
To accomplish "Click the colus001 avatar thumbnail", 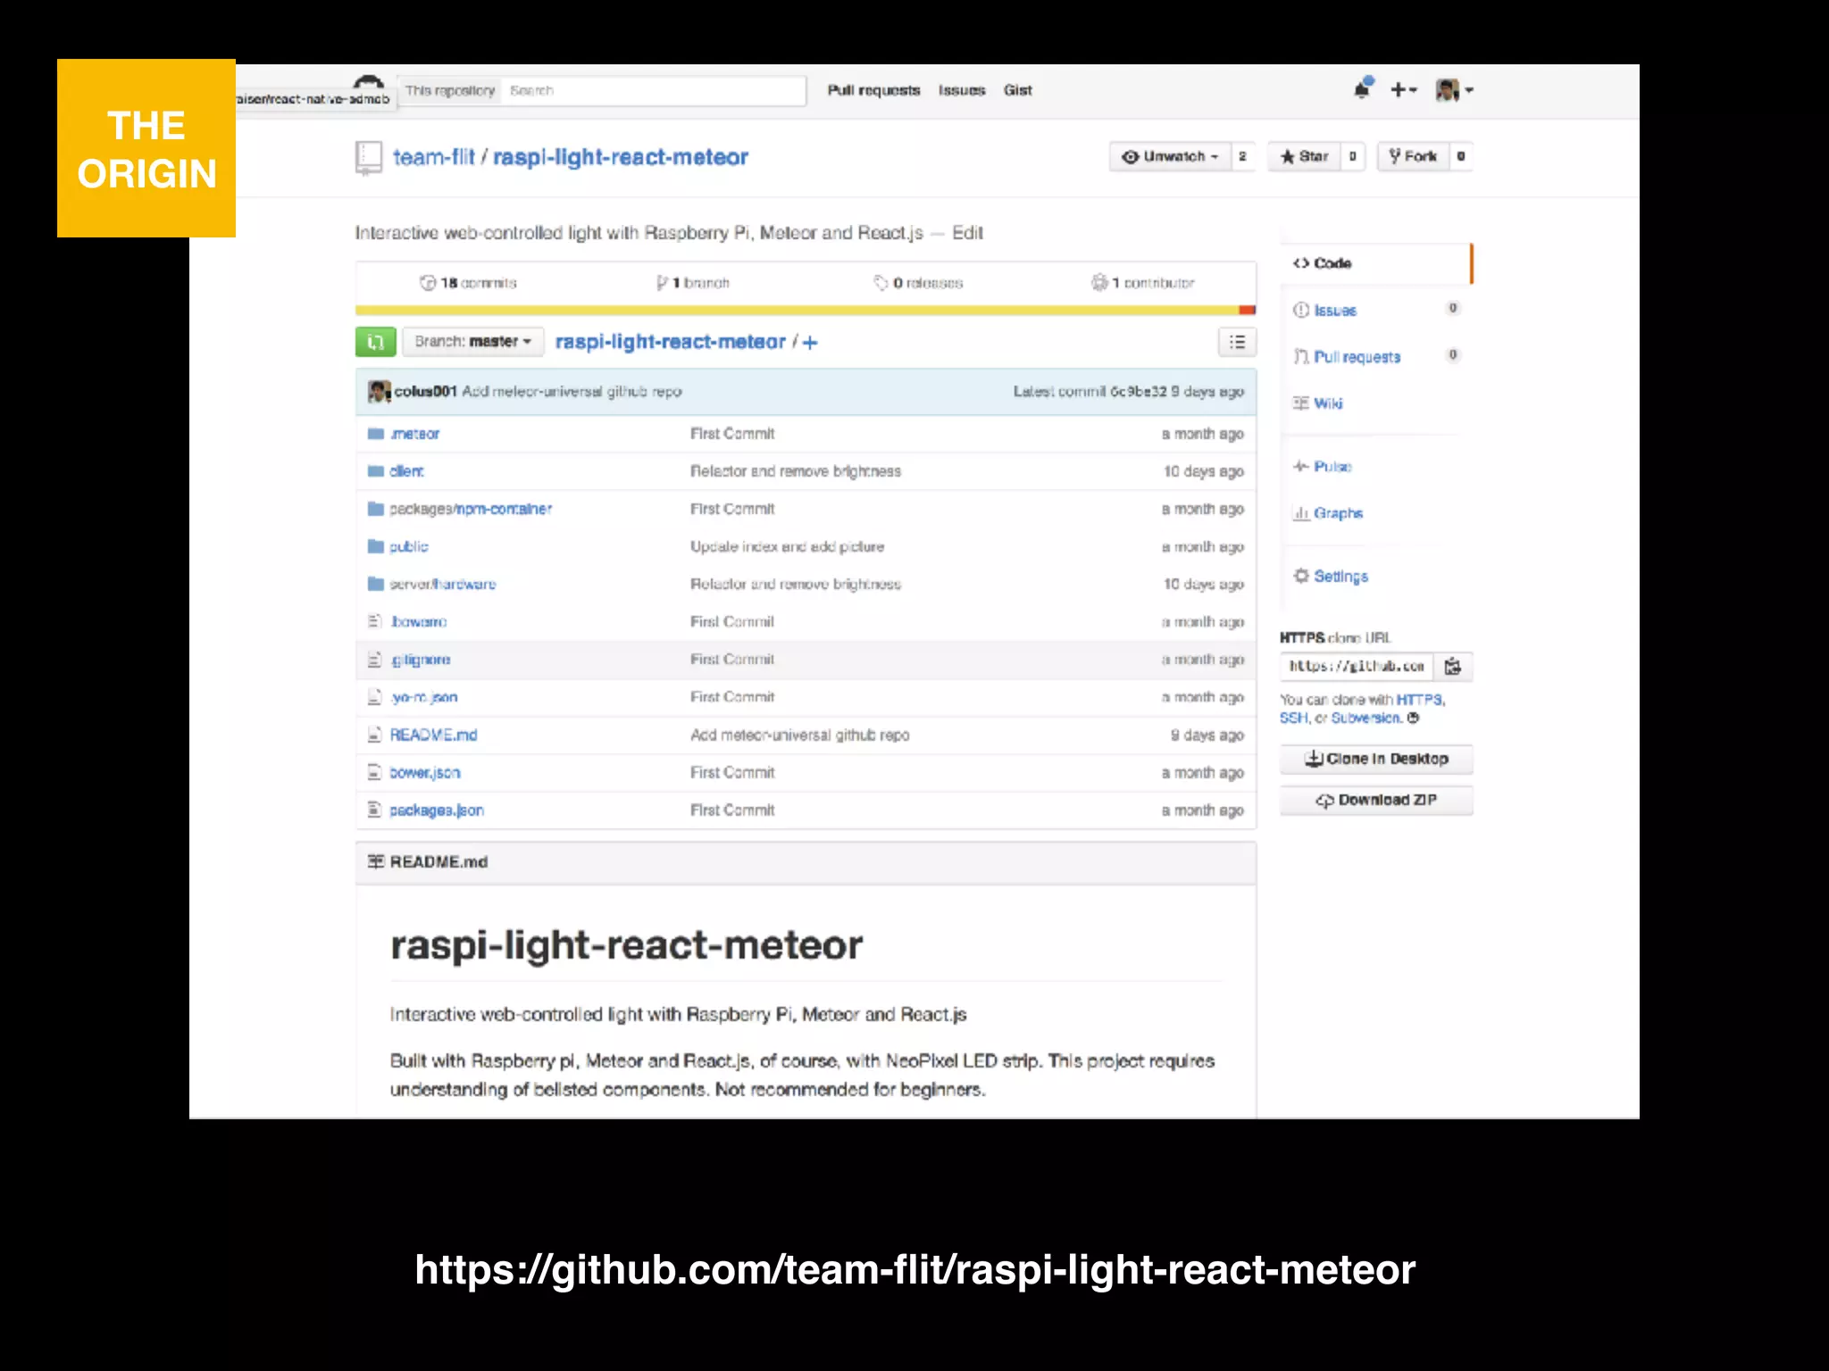I will (x=379, y=392).
